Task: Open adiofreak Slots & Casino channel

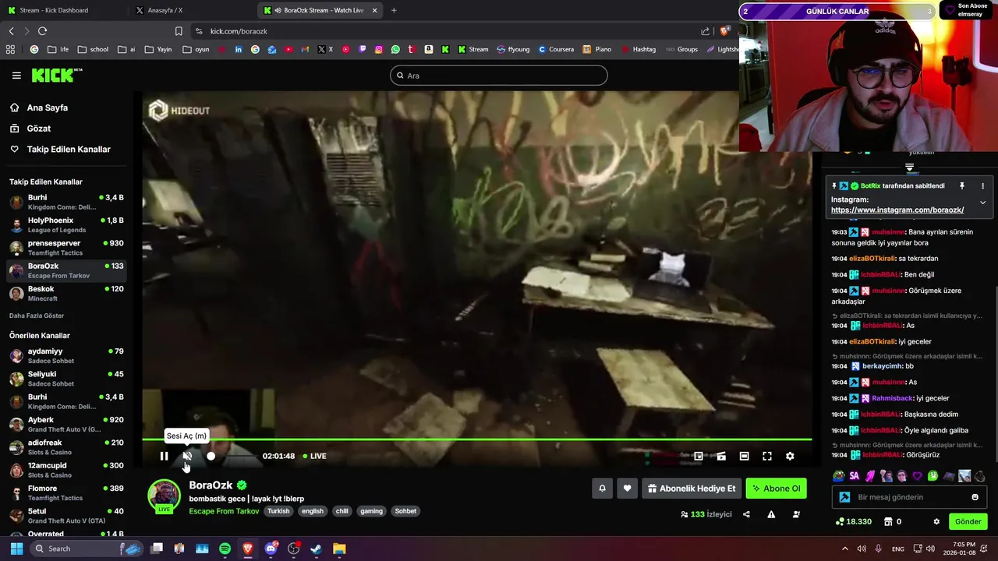Action: (x=66, y=447)
